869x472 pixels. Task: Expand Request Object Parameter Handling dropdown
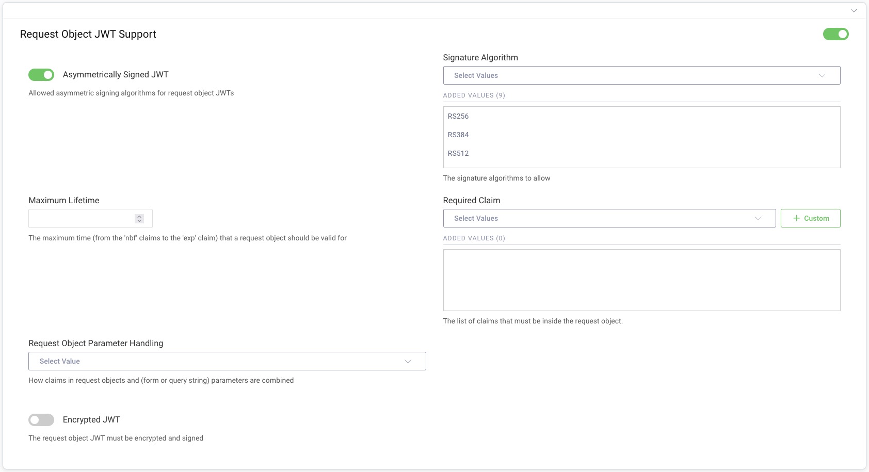point(217,361)
